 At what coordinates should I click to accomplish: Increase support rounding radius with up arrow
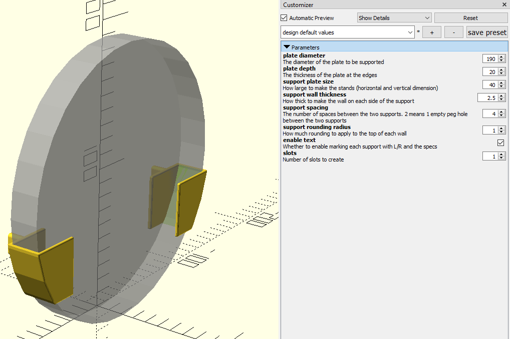[x=501, y=128]
